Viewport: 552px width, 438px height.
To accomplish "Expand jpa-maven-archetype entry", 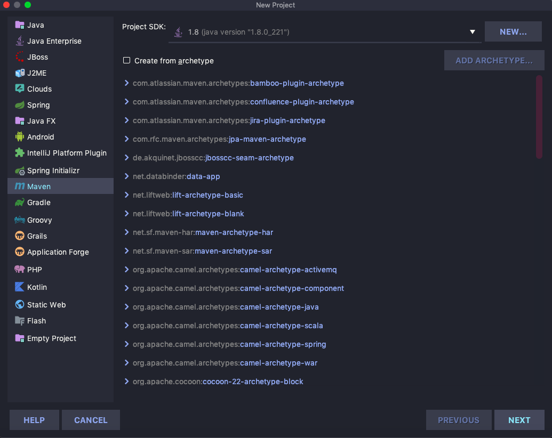I will [126, 139].
